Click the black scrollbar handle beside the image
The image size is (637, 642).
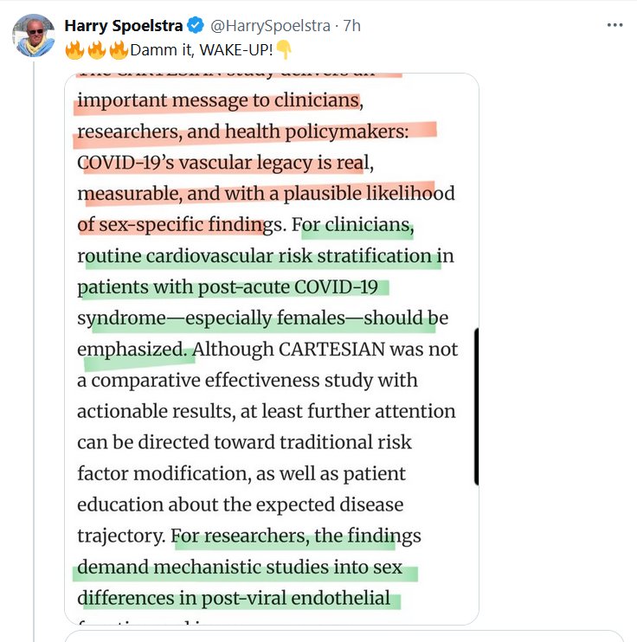(476, 407)
